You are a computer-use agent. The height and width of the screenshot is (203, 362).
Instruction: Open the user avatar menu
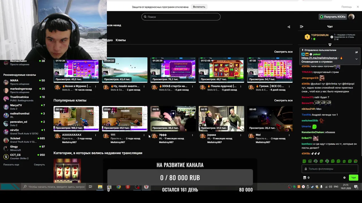coord(351,17)
